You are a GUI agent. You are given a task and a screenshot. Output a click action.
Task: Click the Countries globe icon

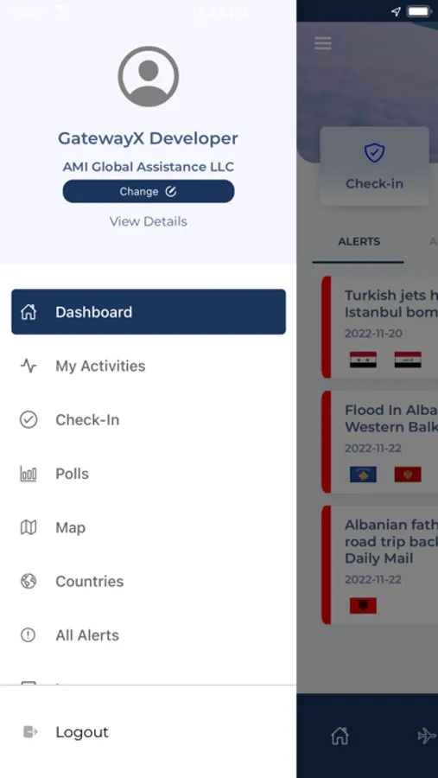[x=29, y=581]
